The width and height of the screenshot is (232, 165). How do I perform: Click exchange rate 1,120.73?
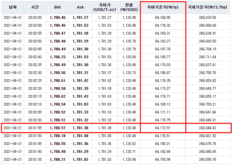click(129, 73)
